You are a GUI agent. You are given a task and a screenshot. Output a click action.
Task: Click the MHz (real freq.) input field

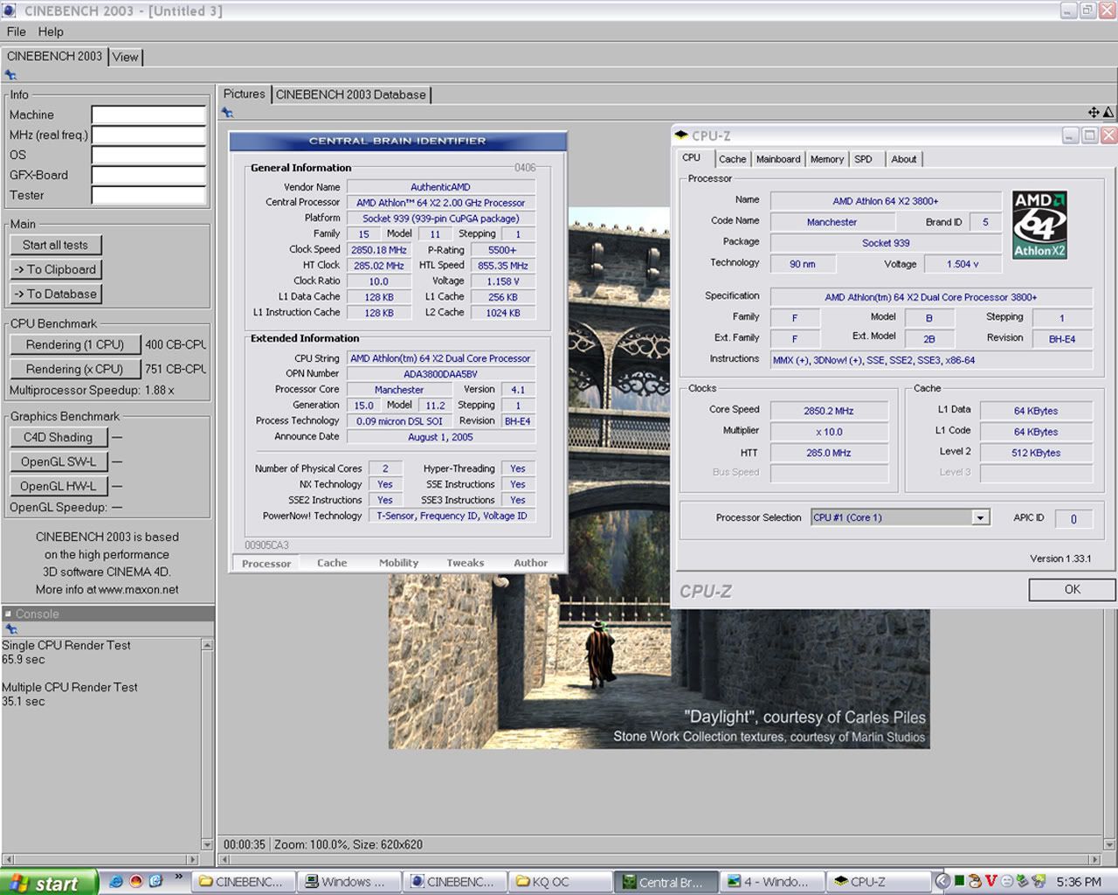(148, 135)
